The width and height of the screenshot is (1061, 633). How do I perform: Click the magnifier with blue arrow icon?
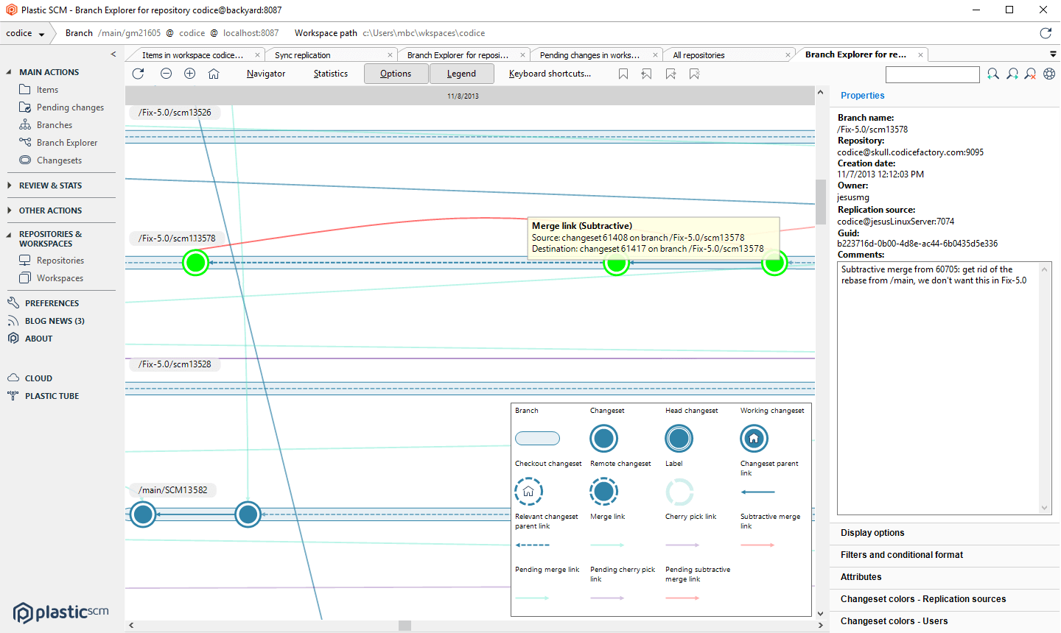coord(1012,74)
